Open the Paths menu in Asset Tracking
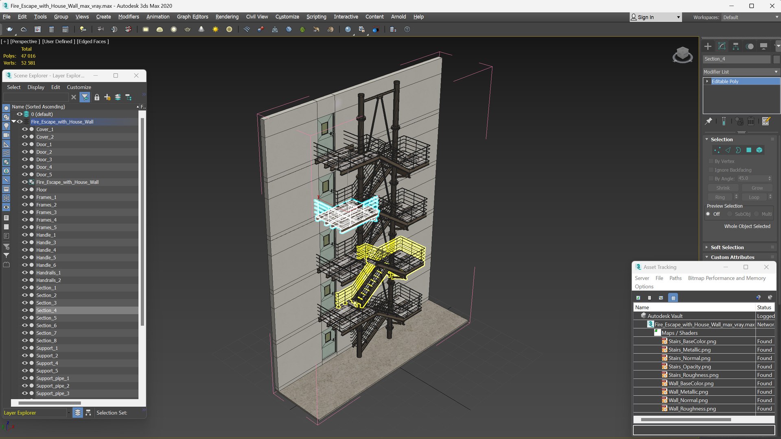This screenshot has width=781, height=439. pyautogui.click(x=675, y=278)
